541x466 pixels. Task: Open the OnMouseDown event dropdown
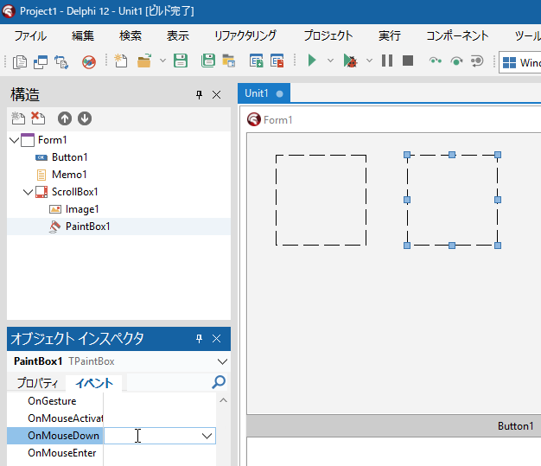click(207, 436)
